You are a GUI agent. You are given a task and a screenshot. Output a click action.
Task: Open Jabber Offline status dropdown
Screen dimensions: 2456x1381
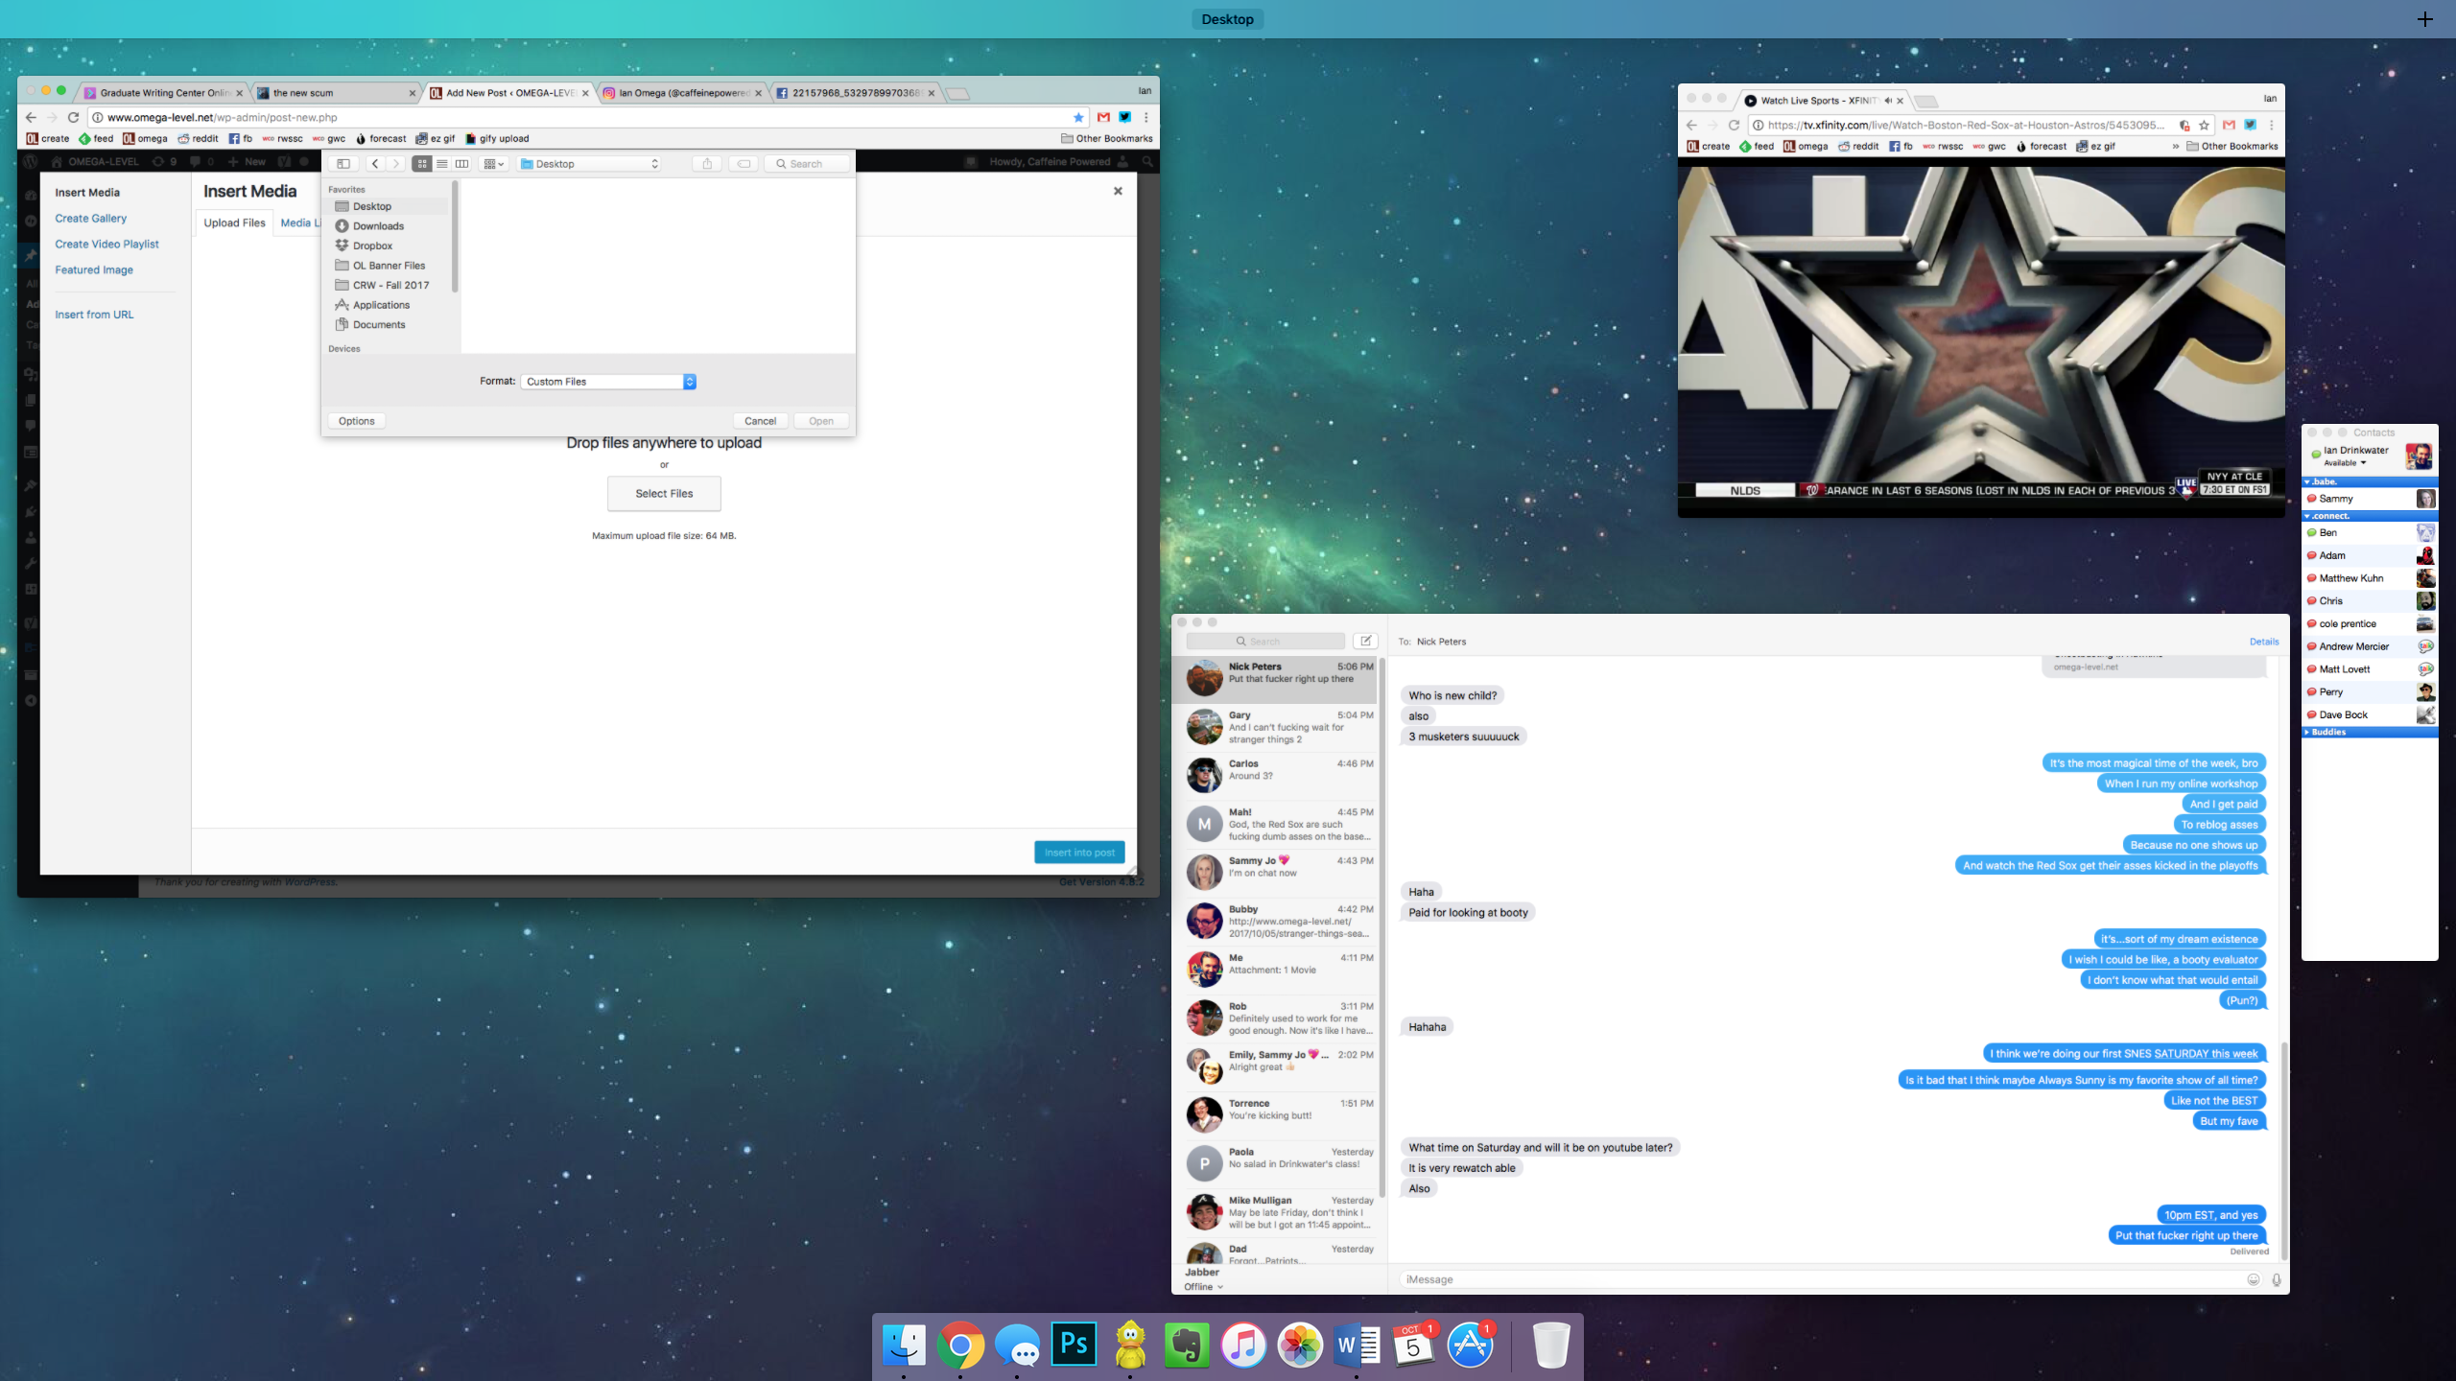click(x=1203, y=1287)
